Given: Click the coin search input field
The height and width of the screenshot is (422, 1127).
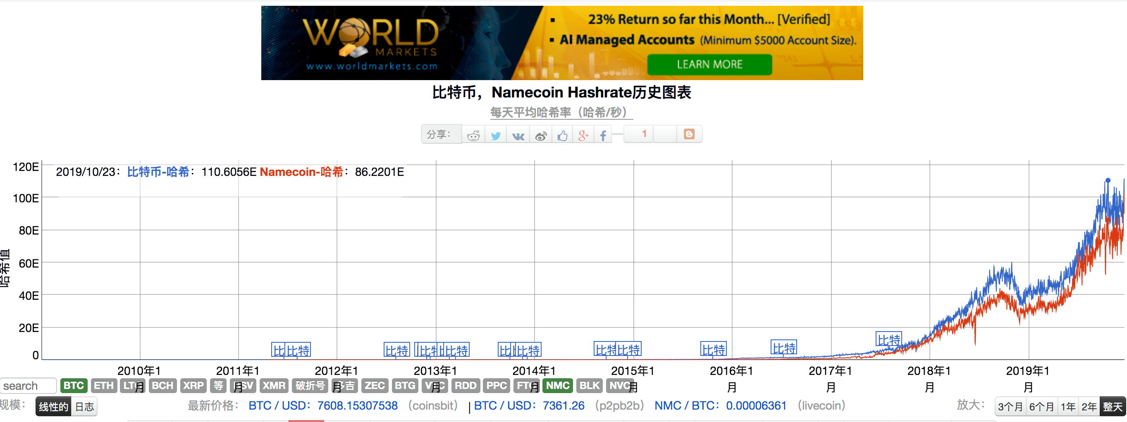Looking at the screenshot, I should (x=28, y=386).
